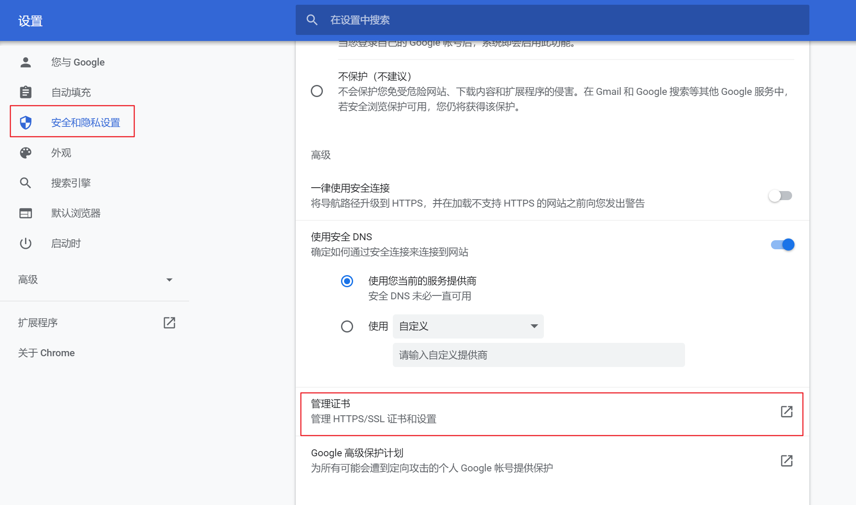Enable 一律使用安全连接 toggle
The image size is (856, 505).
(780, 195)
